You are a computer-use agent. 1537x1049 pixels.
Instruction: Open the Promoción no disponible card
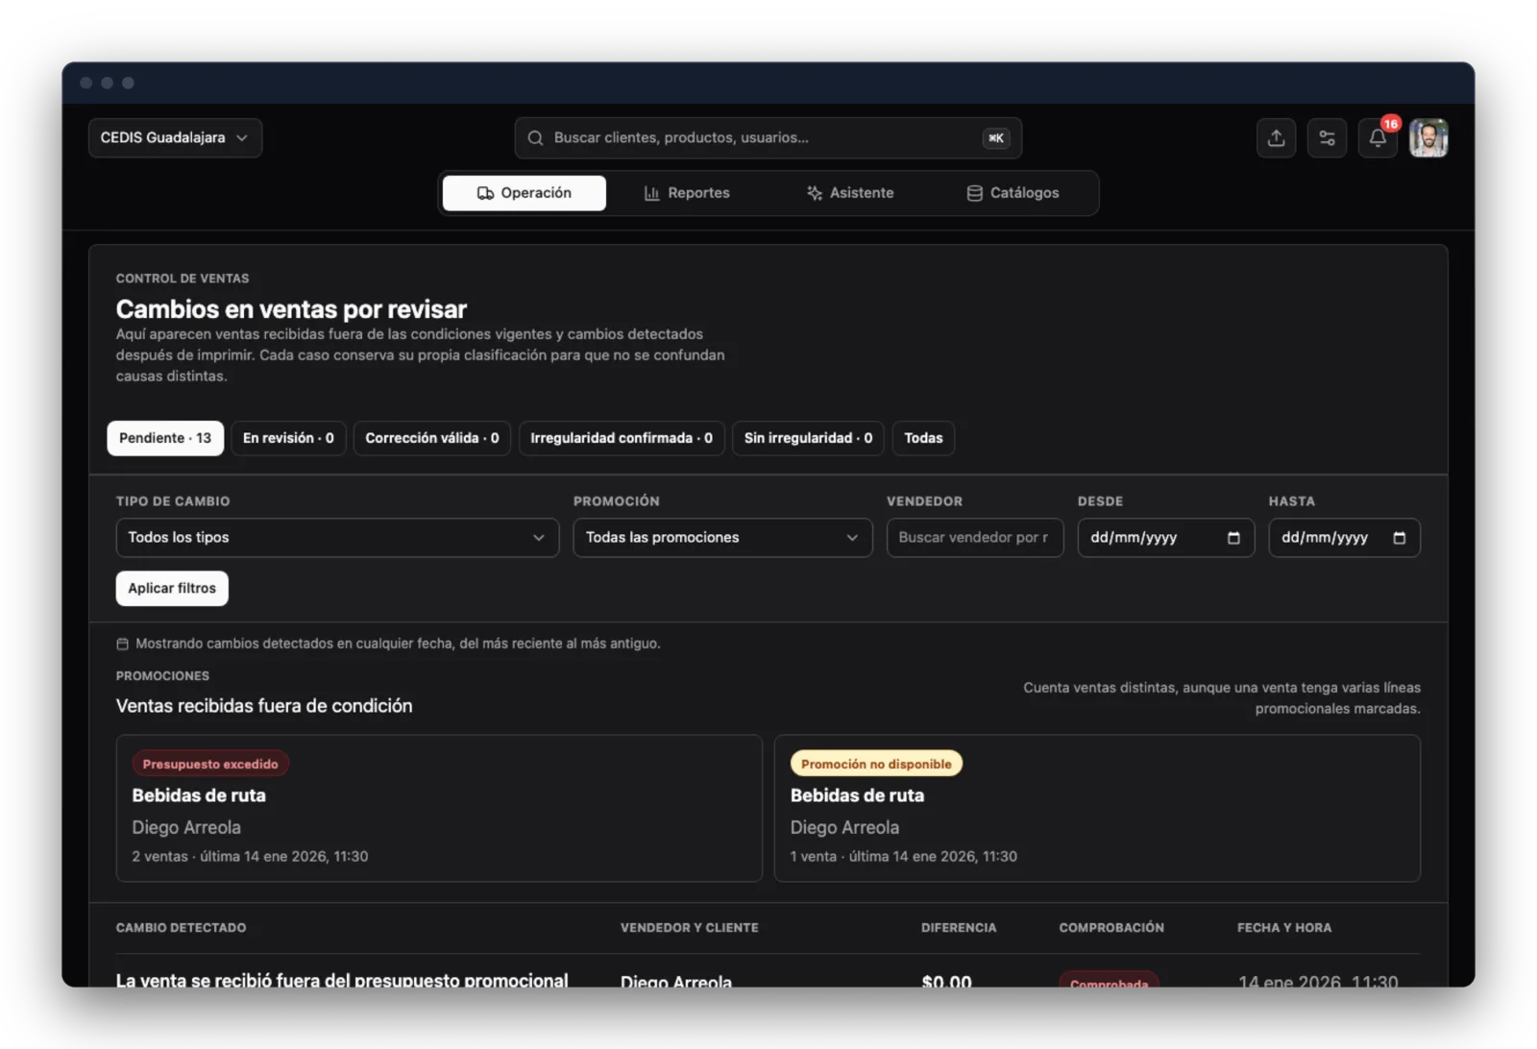coord(1097,809)
